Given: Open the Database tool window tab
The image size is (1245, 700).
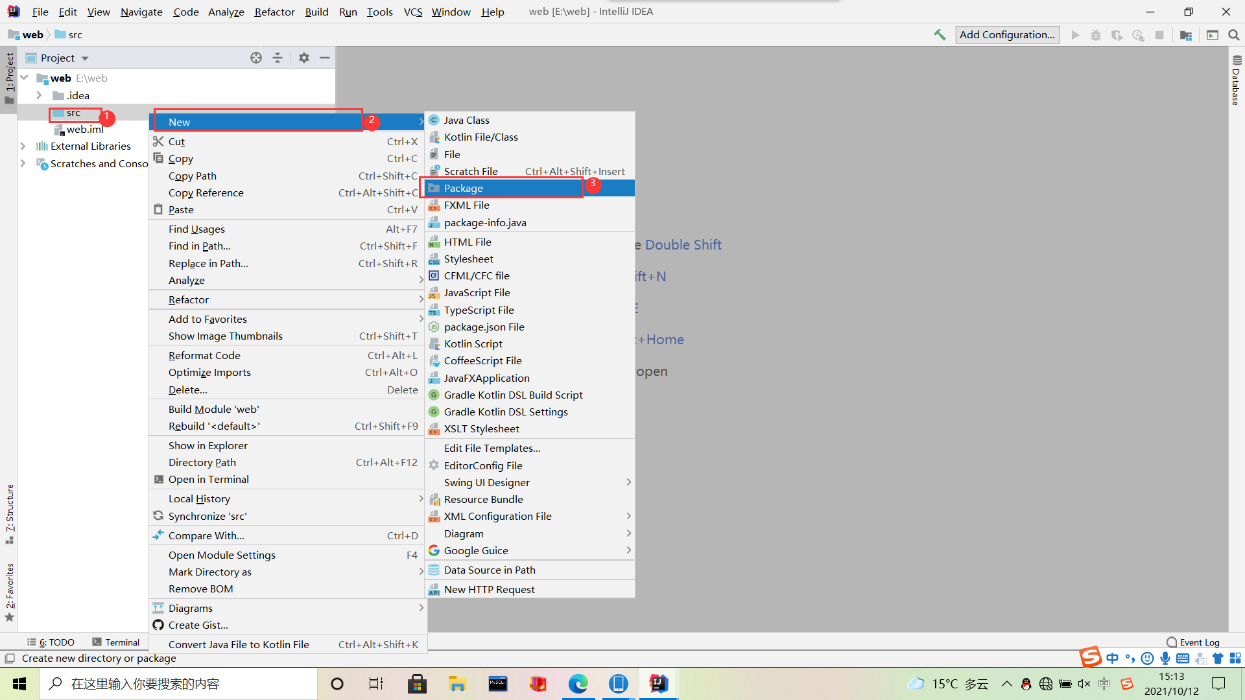Looking at the screenshot, I should [1236, 81].
